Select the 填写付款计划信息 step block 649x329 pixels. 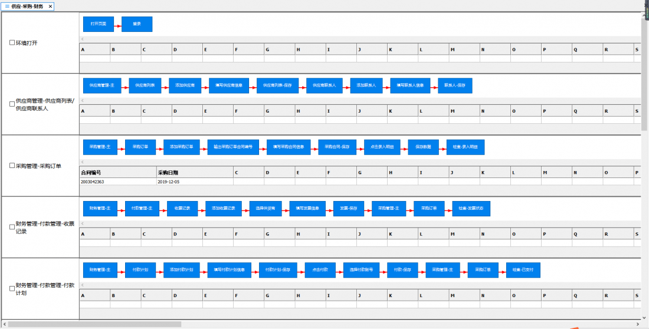point(230,270)
